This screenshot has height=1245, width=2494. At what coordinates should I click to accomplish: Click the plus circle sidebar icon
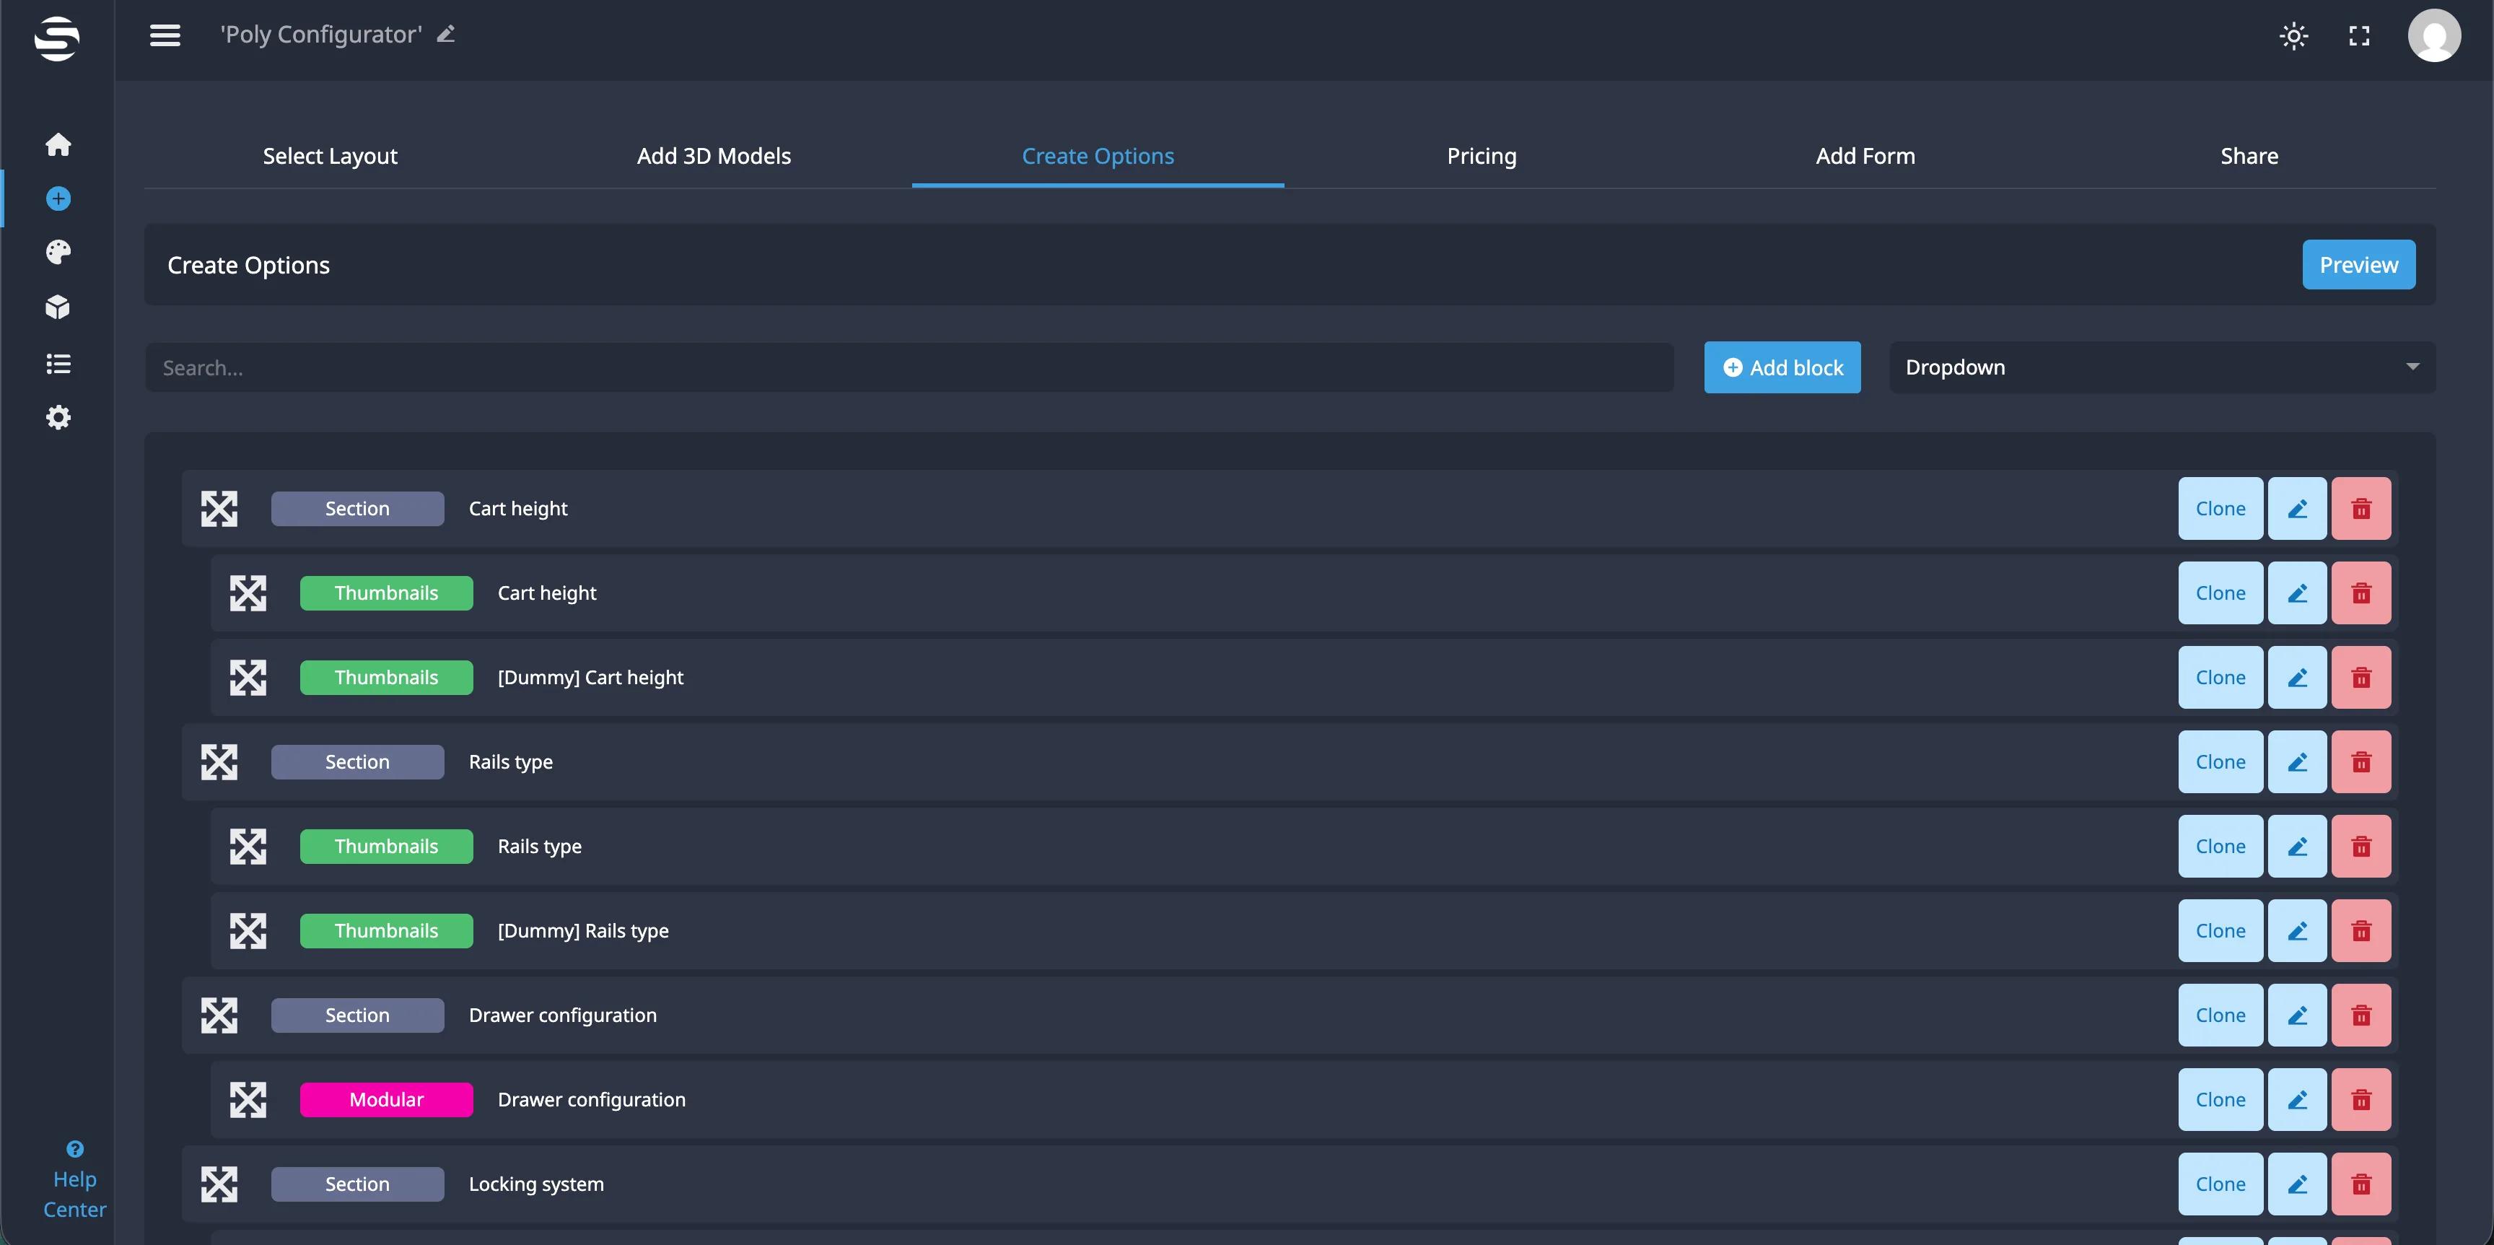58,198
